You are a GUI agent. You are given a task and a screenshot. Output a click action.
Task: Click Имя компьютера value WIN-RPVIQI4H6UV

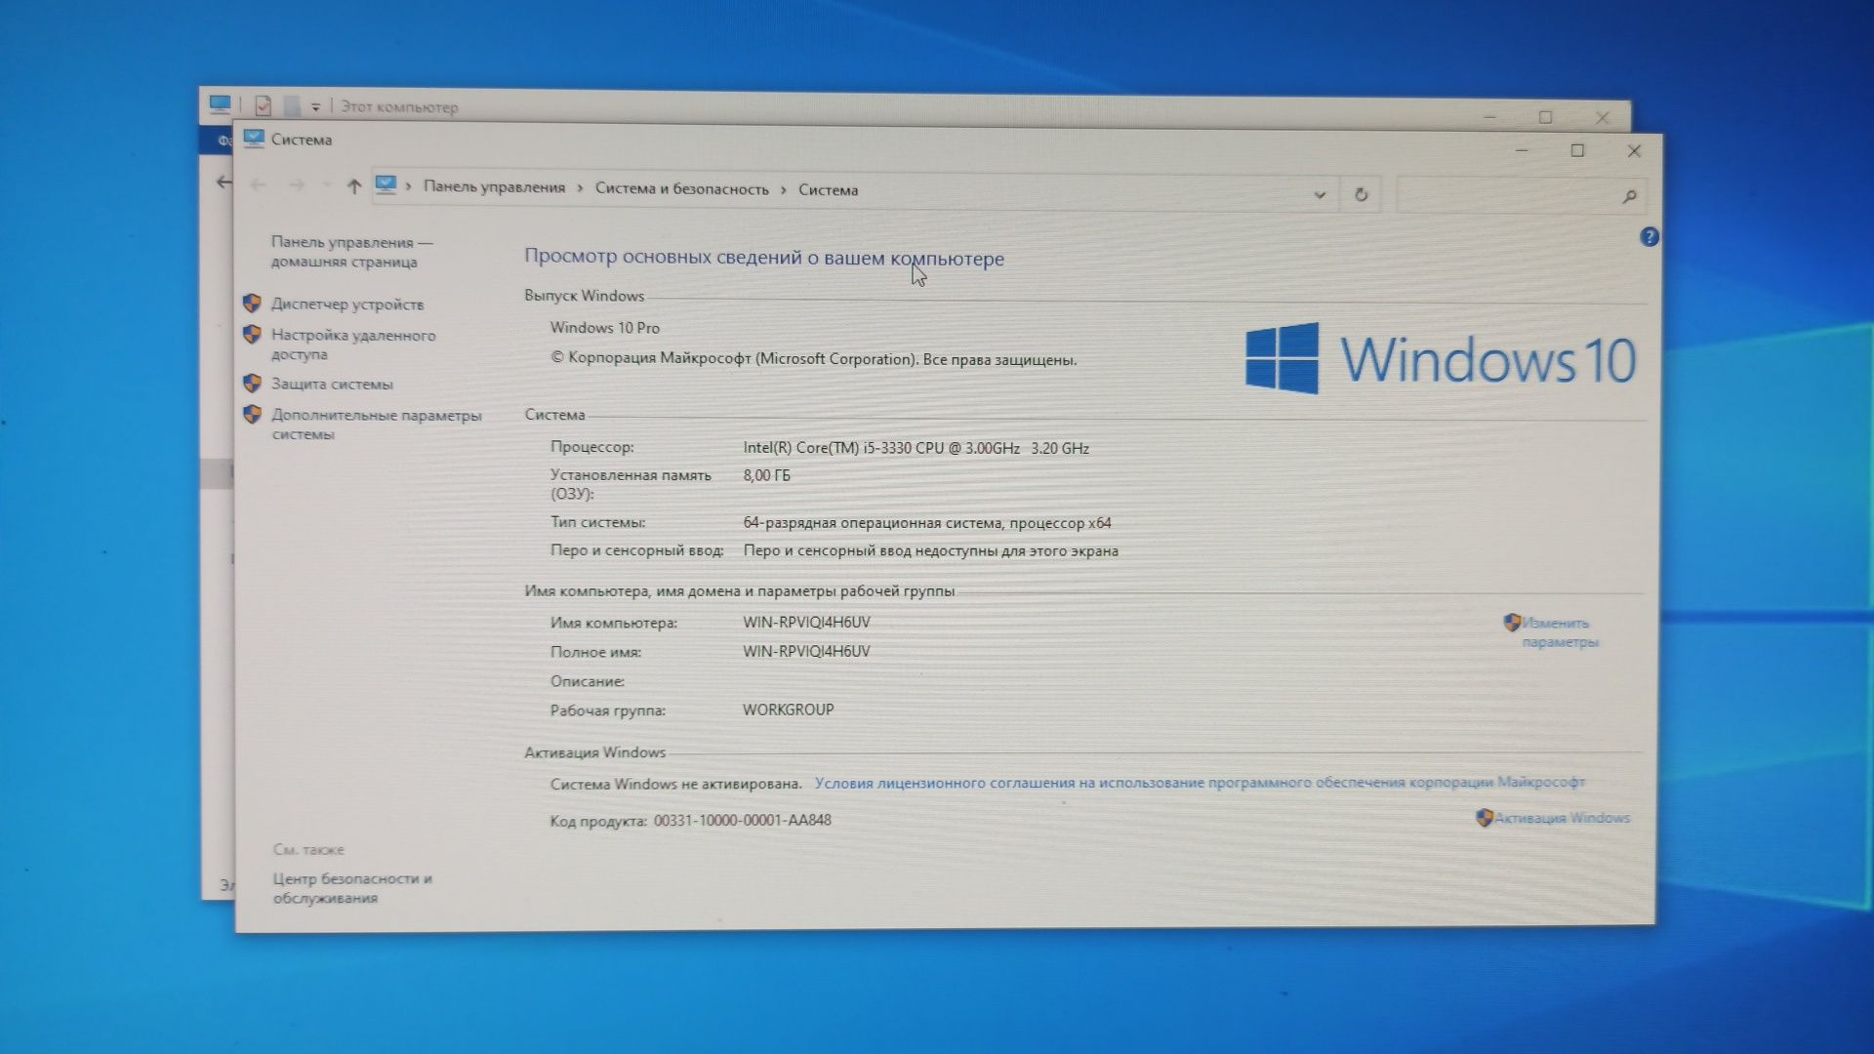tap(806, 623)
